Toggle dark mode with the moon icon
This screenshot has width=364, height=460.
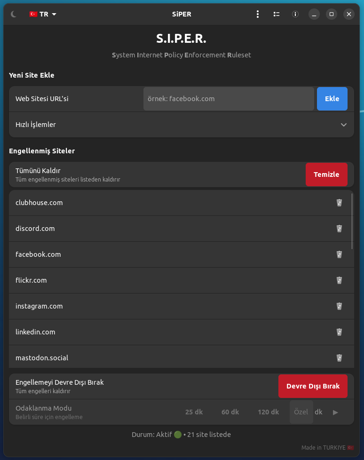pyautogui.click(x=14, y=14)
